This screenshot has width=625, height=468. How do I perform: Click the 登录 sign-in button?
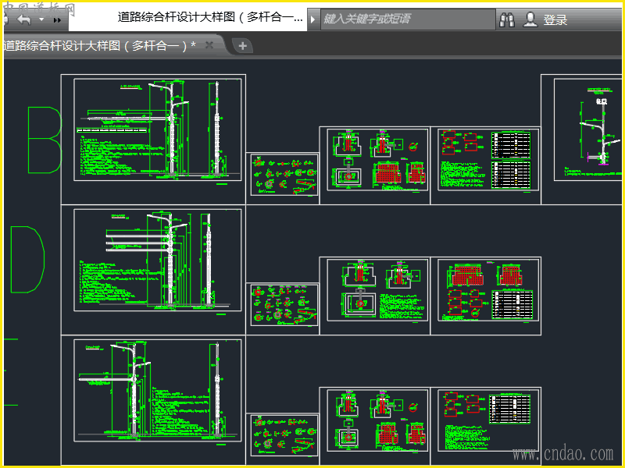(x=555, y=19)
